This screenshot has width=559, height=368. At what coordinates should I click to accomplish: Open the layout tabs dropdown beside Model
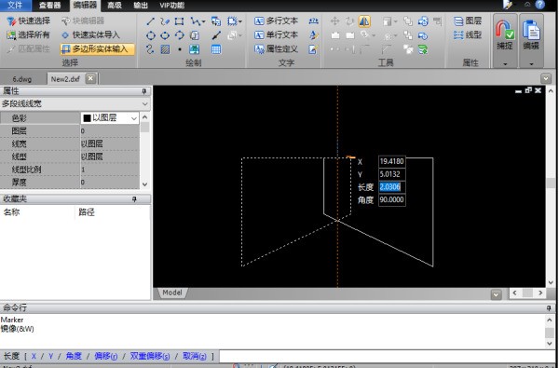pos(496,294)
